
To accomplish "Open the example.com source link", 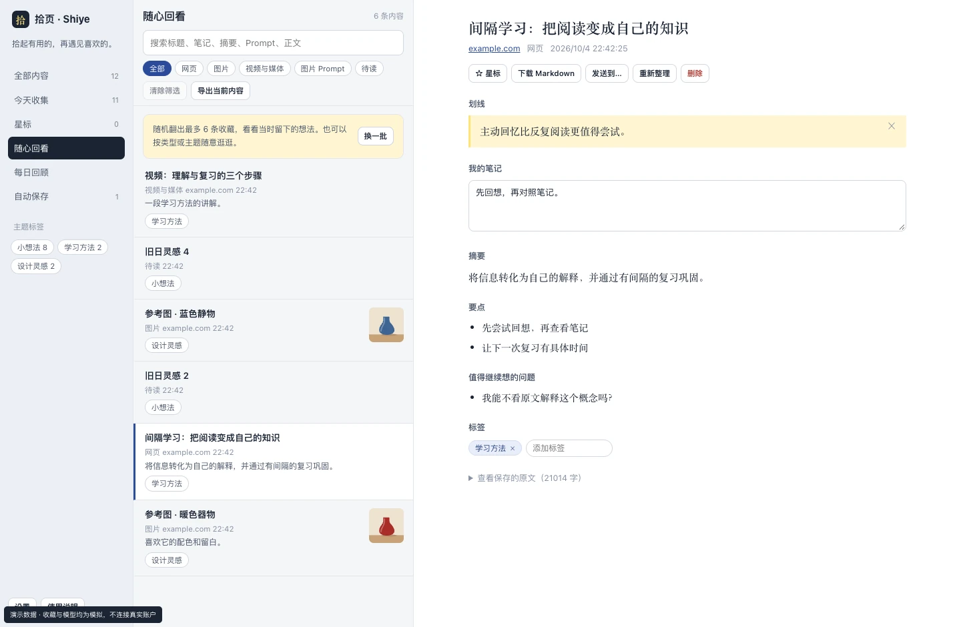I will (x=494, y=49).
